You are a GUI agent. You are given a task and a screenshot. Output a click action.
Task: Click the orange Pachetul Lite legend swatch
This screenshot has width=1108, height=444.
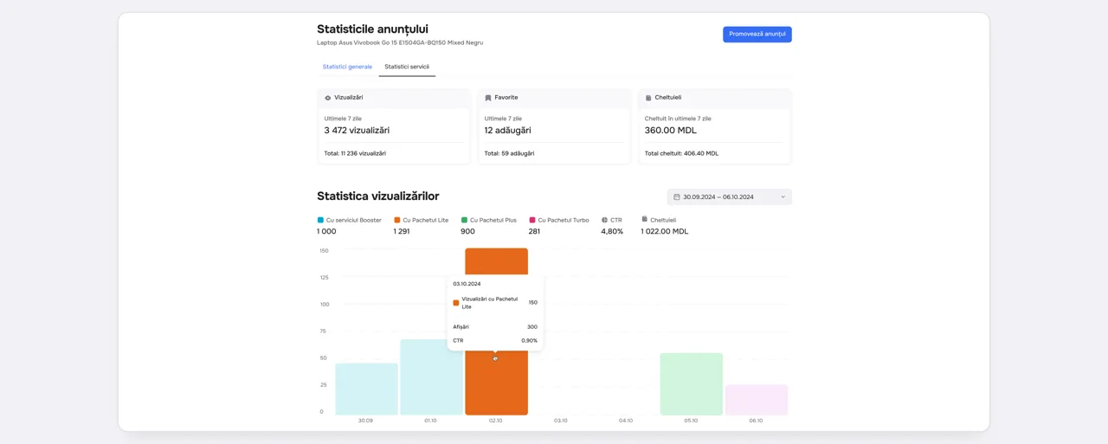click(x=397, y=220)
